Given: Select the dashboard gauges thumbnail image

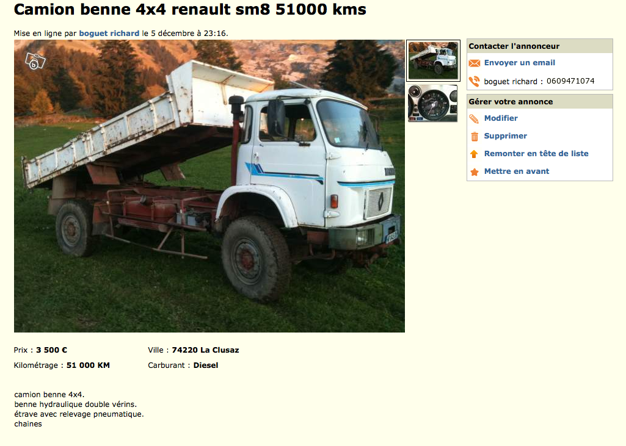Looking at the screenshot, I should coord(433,103).
